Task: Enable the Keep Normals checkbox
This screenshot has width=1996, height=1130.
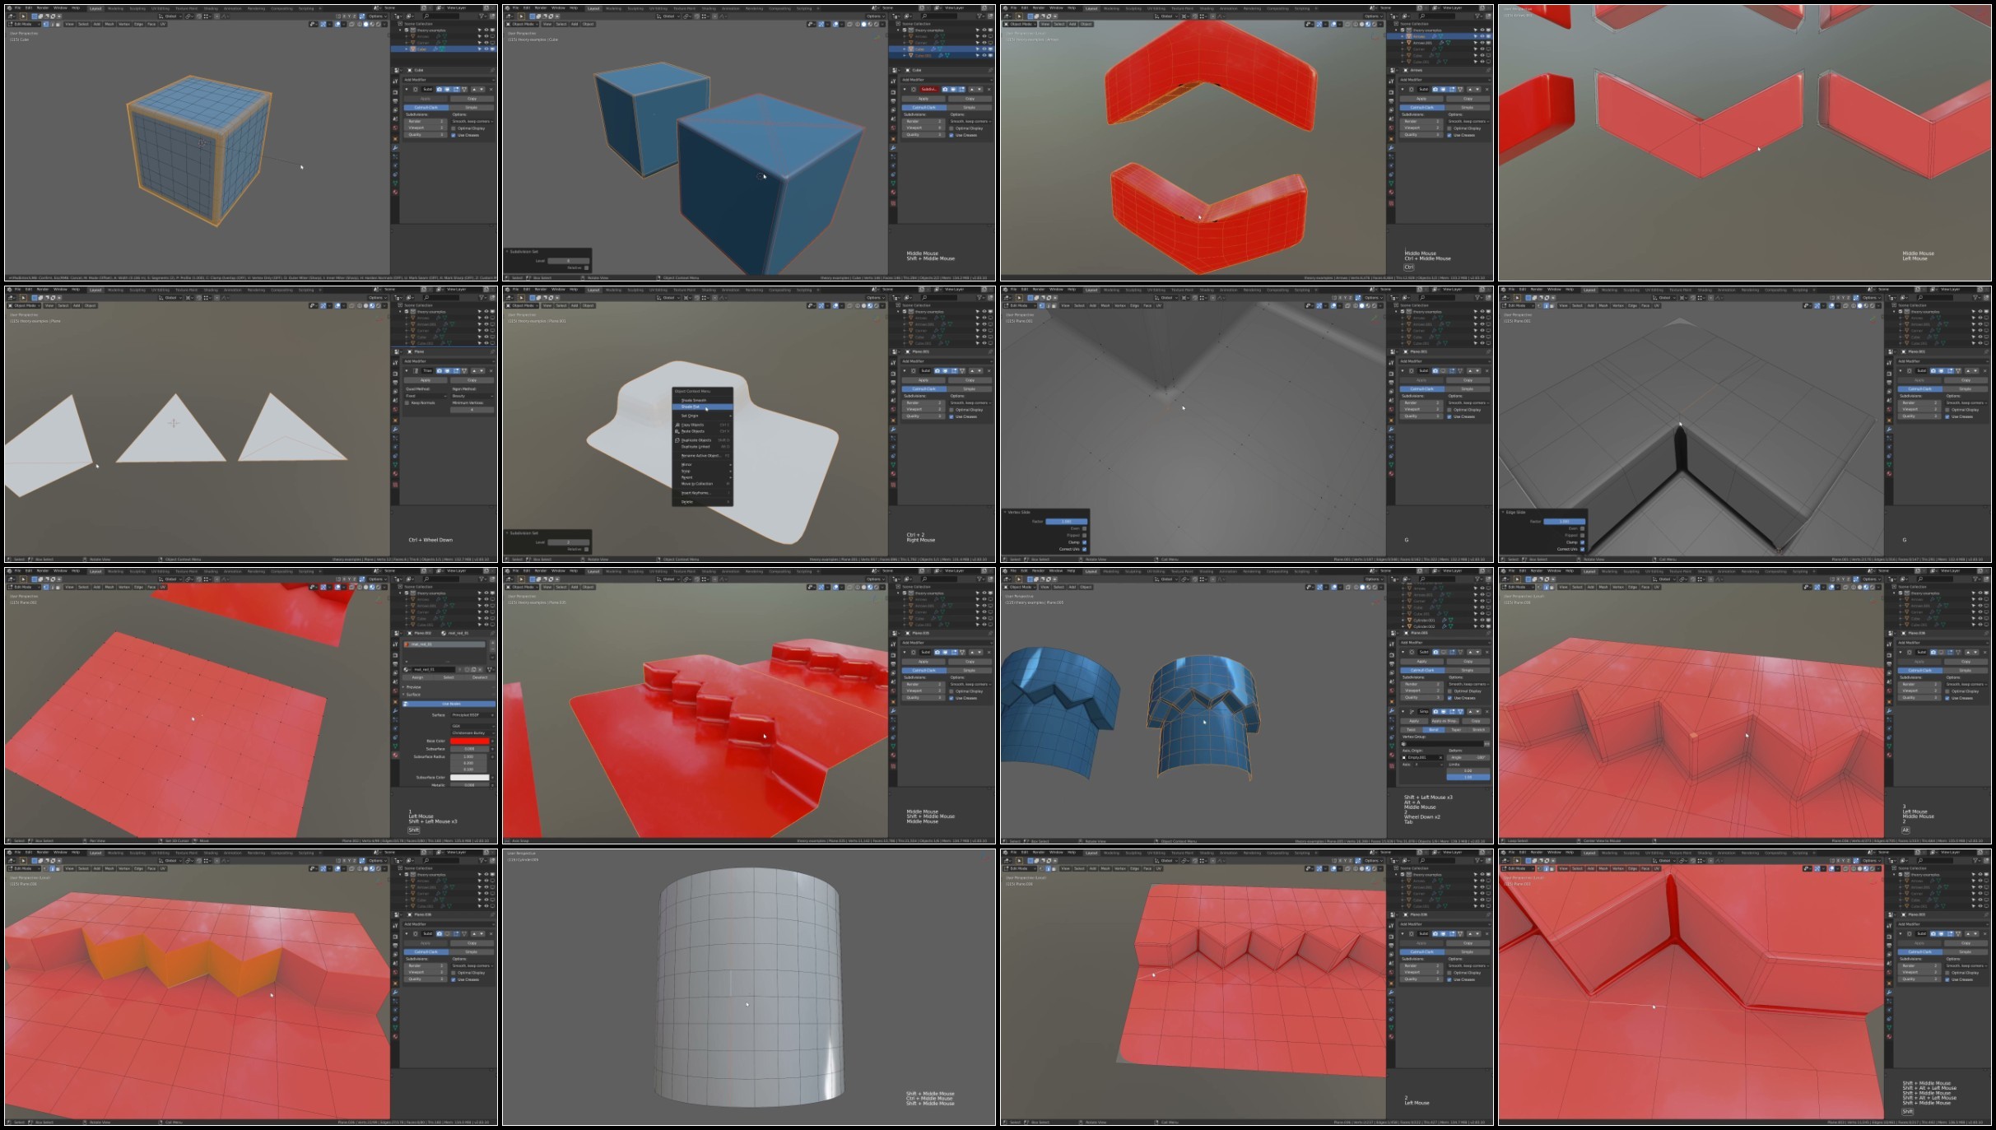Action: [x=407, y=403]
